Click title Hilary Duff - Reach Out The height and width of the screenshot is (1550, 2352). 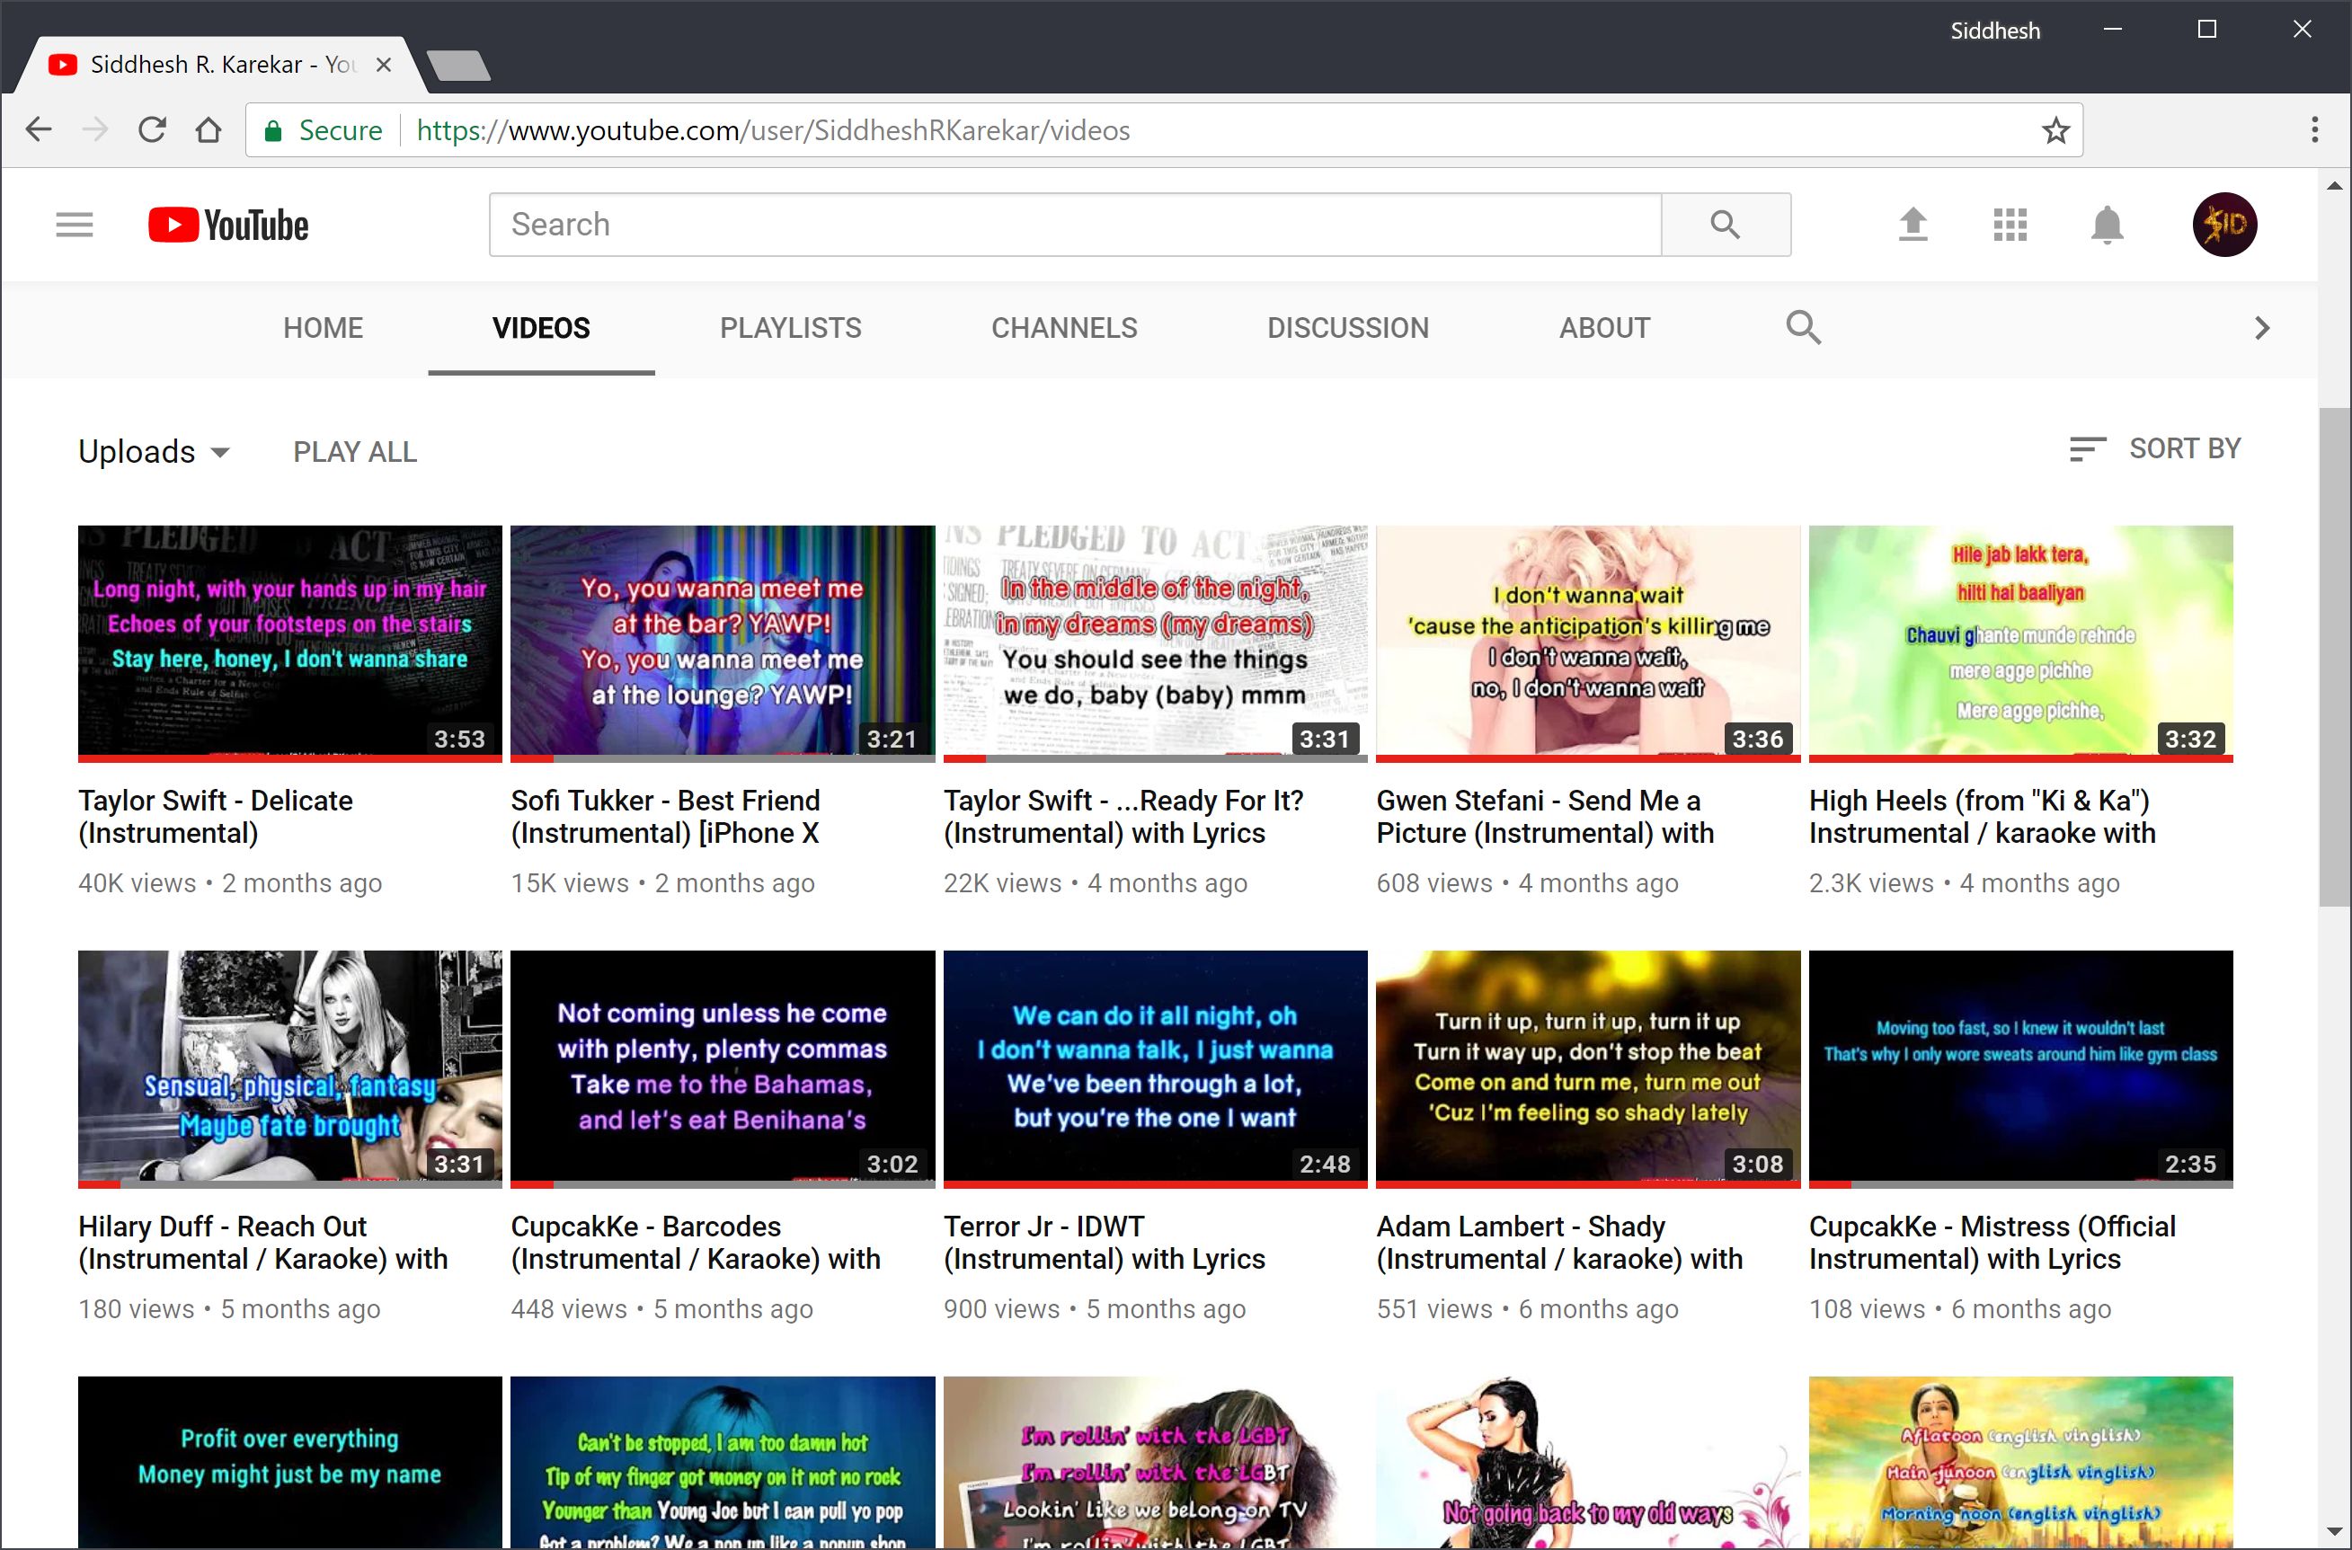click(x=263, y=1243)
